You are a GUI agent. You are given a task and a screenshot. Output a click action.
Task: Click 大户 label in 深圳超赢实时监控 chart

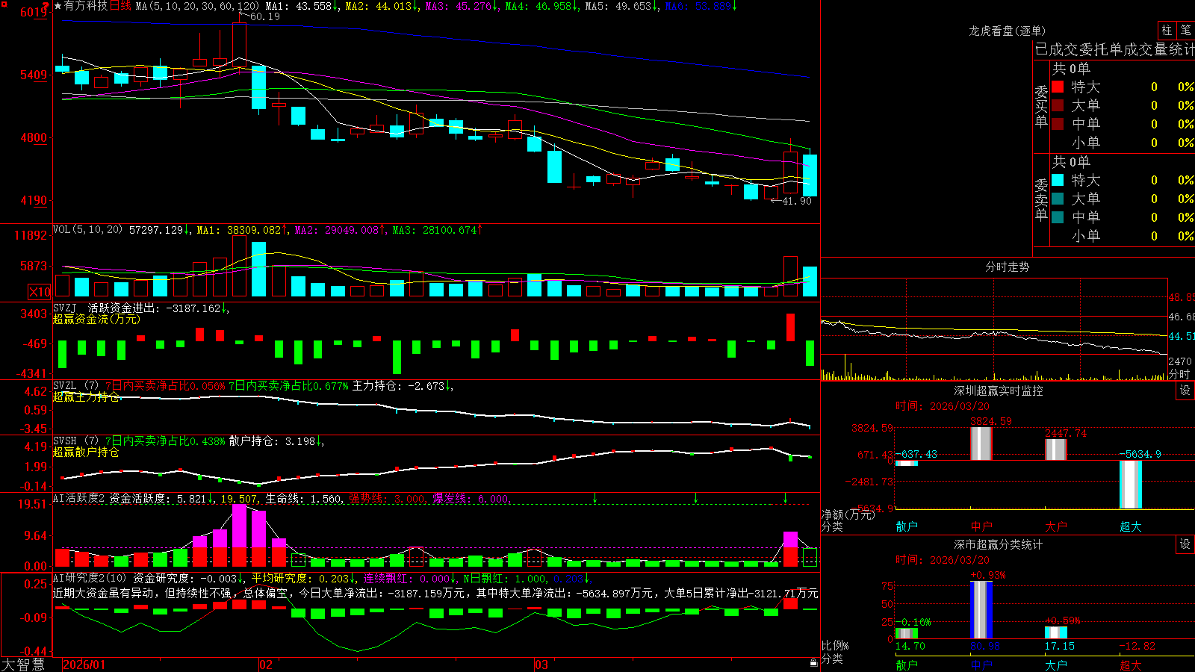click(x=1056, y=526)
